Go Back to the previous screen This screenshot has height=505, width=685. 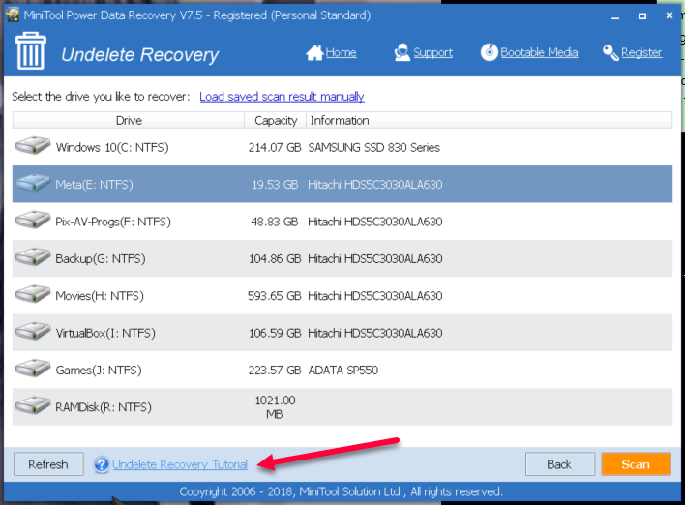(559, 464)
